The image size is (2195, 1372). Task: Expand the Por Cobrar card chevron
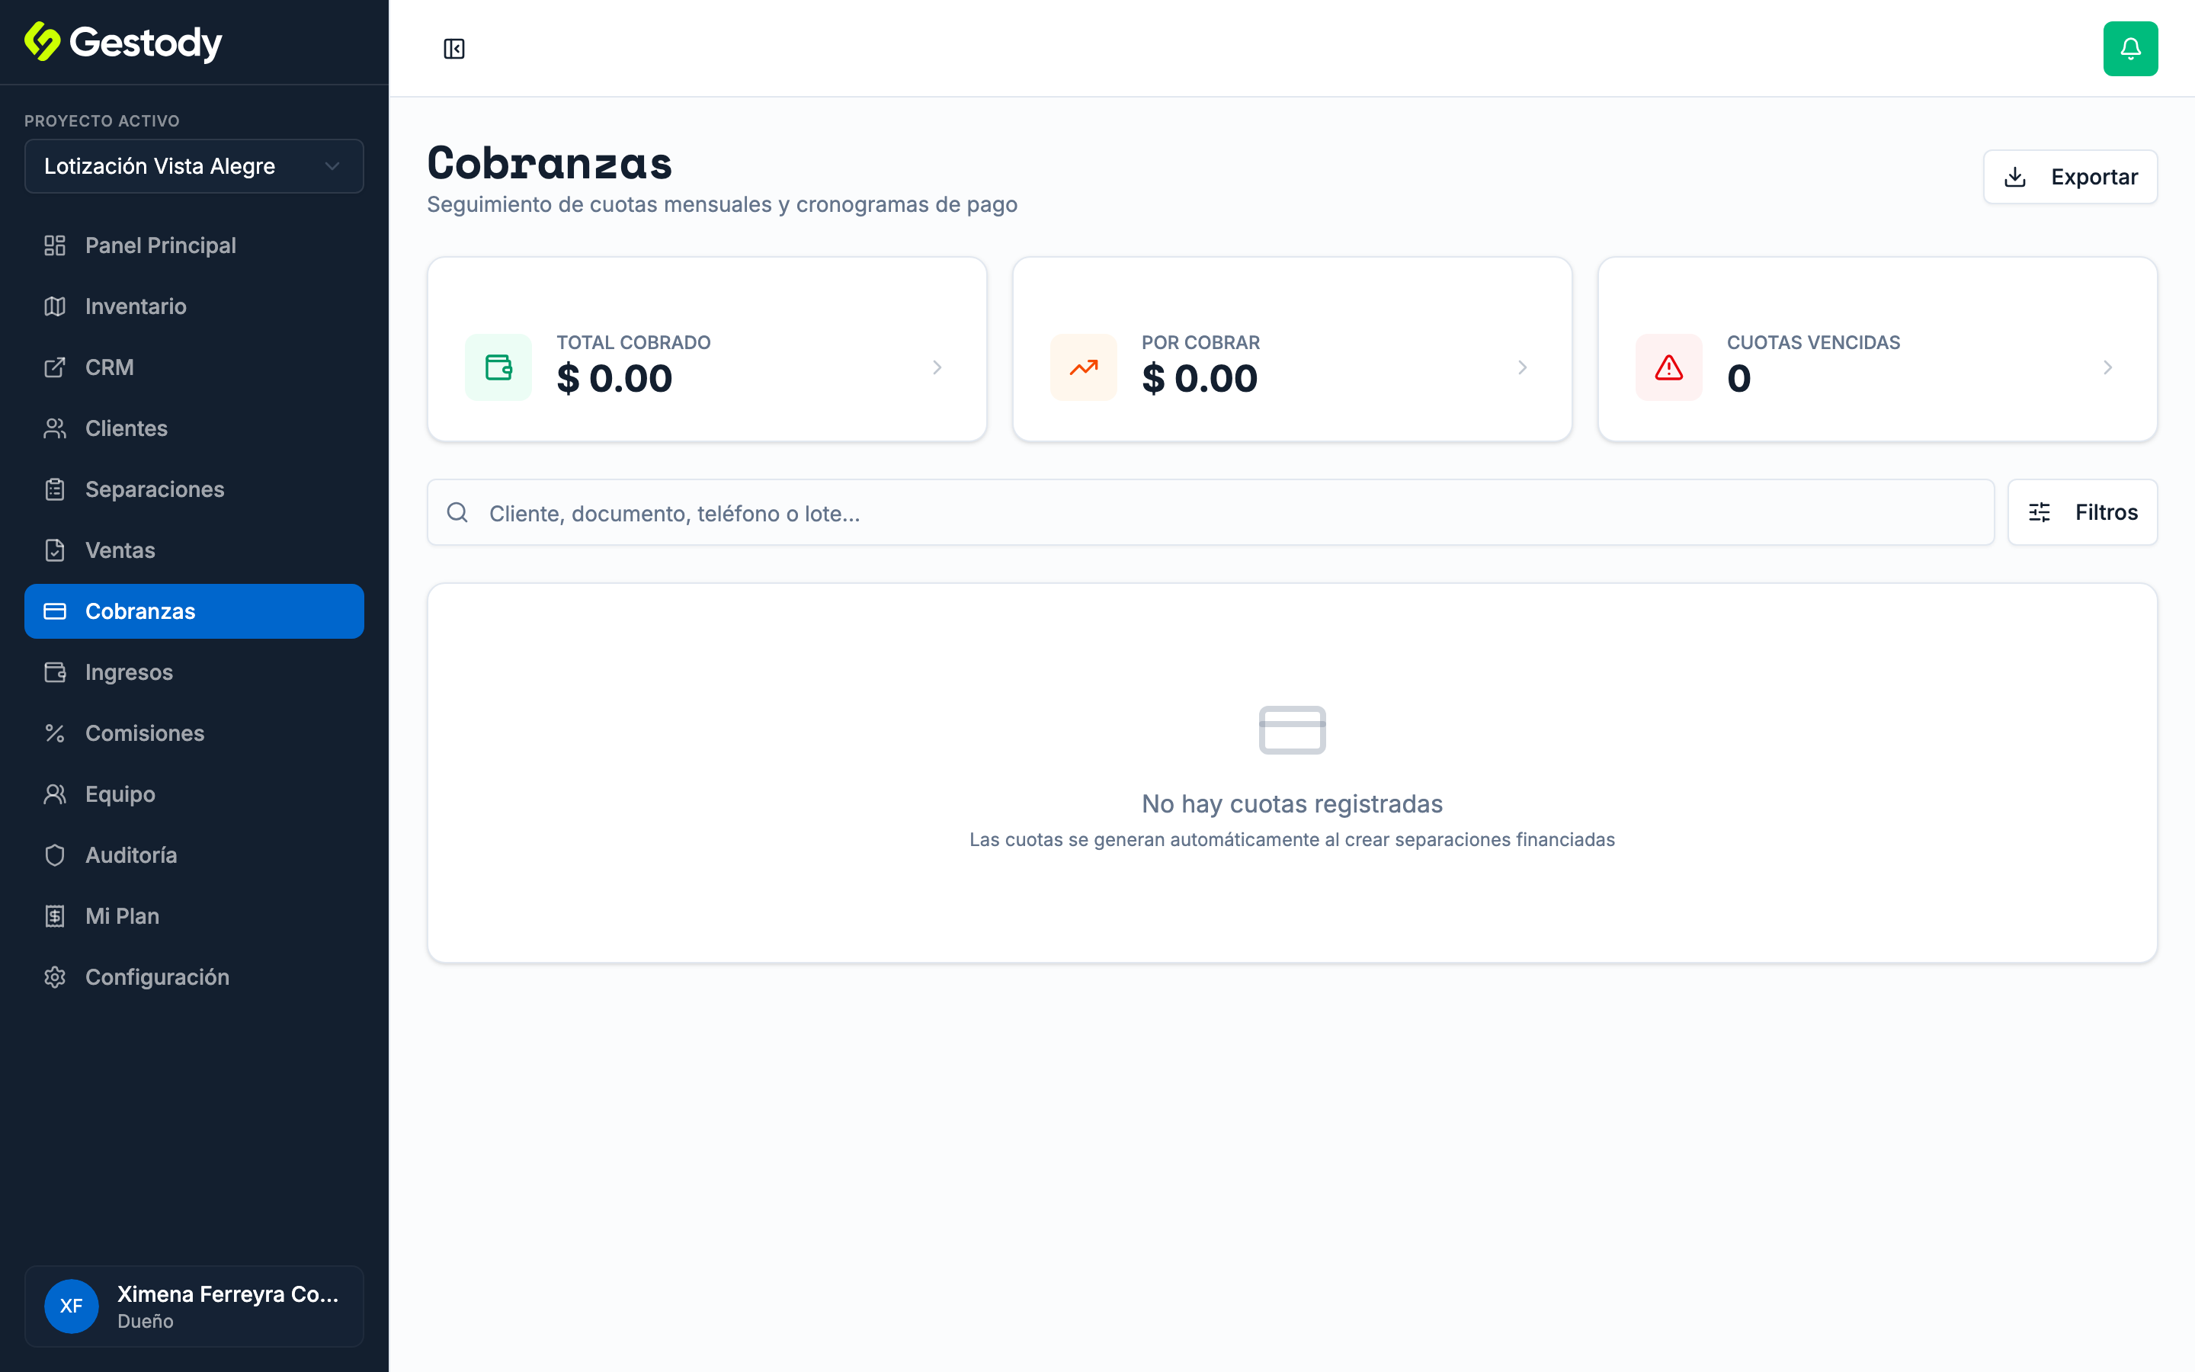pyautogui.click(x=1522, y=367)
